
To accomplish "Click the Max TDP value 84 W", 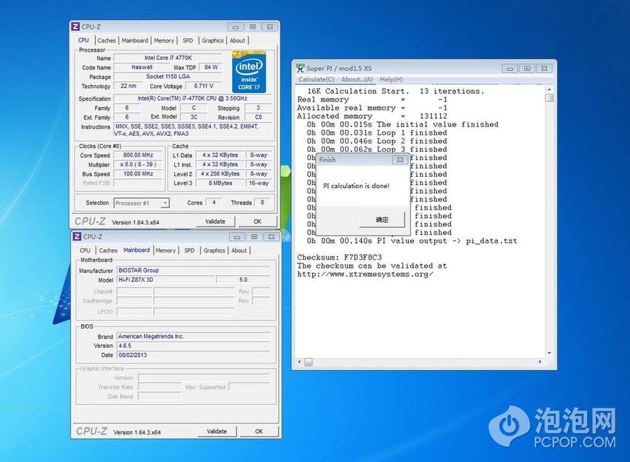I will [211, 67].
